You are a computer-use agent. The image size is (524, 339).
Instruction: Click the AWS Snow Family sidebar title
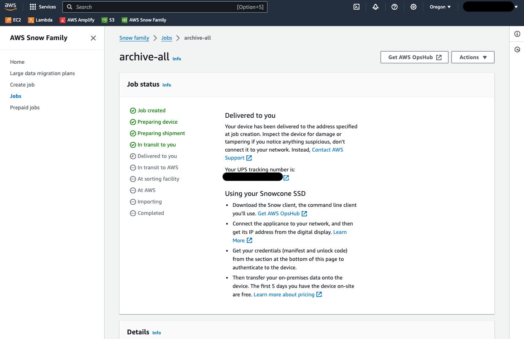point(39,38)
